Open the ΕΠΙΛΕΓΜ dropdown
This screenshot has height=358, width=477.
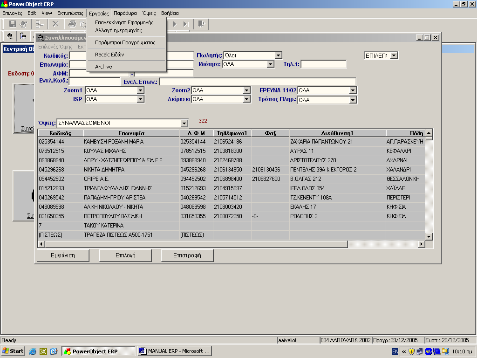point(394,55)
